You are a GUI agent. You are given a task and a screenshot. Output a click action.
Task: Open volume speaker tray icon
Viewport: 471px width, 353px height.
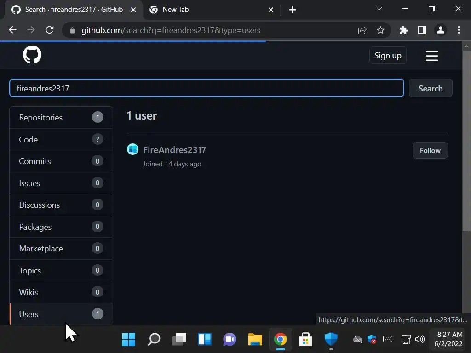[419, 340]
